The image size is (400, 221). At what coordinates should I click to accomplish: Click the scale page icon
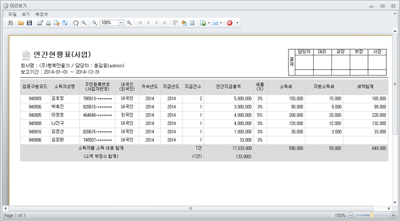pos(65,23)
